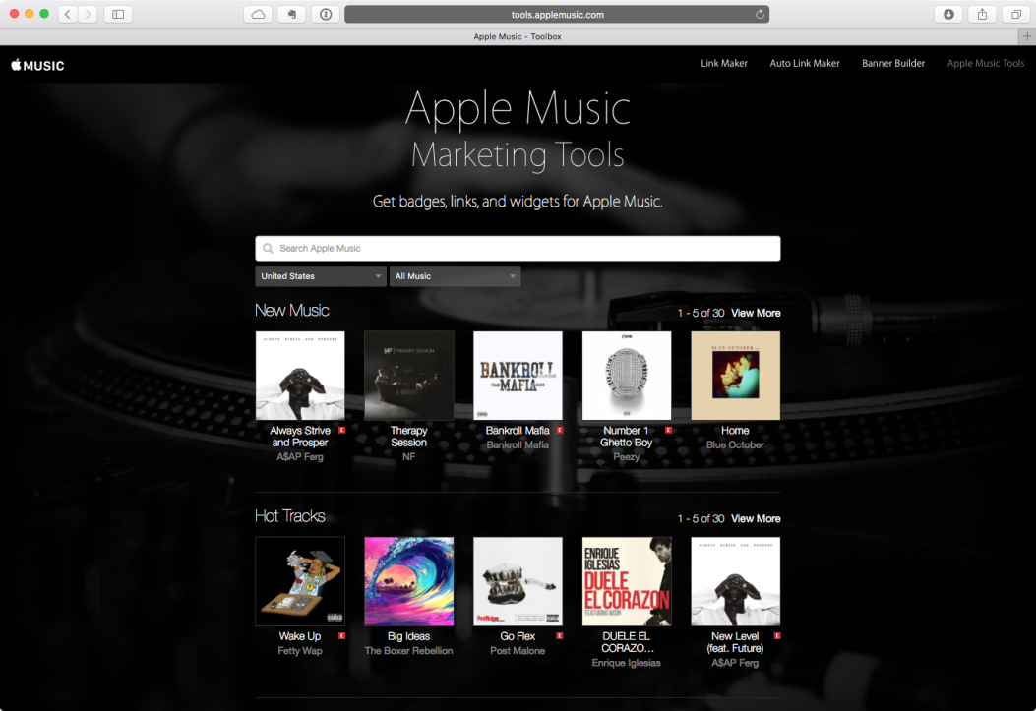The width and height of the screenshot is (1036, 711).
Task: Click the New Music section heading
Action: [x=291, y=311]
